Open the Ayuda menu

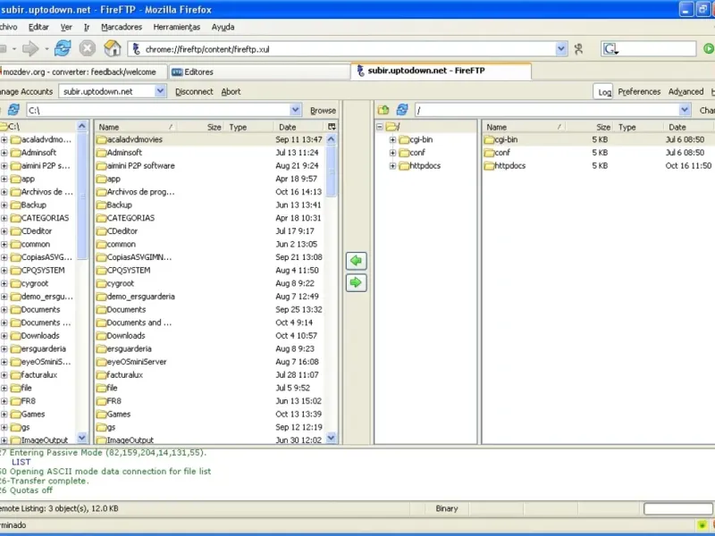point(223,27)
